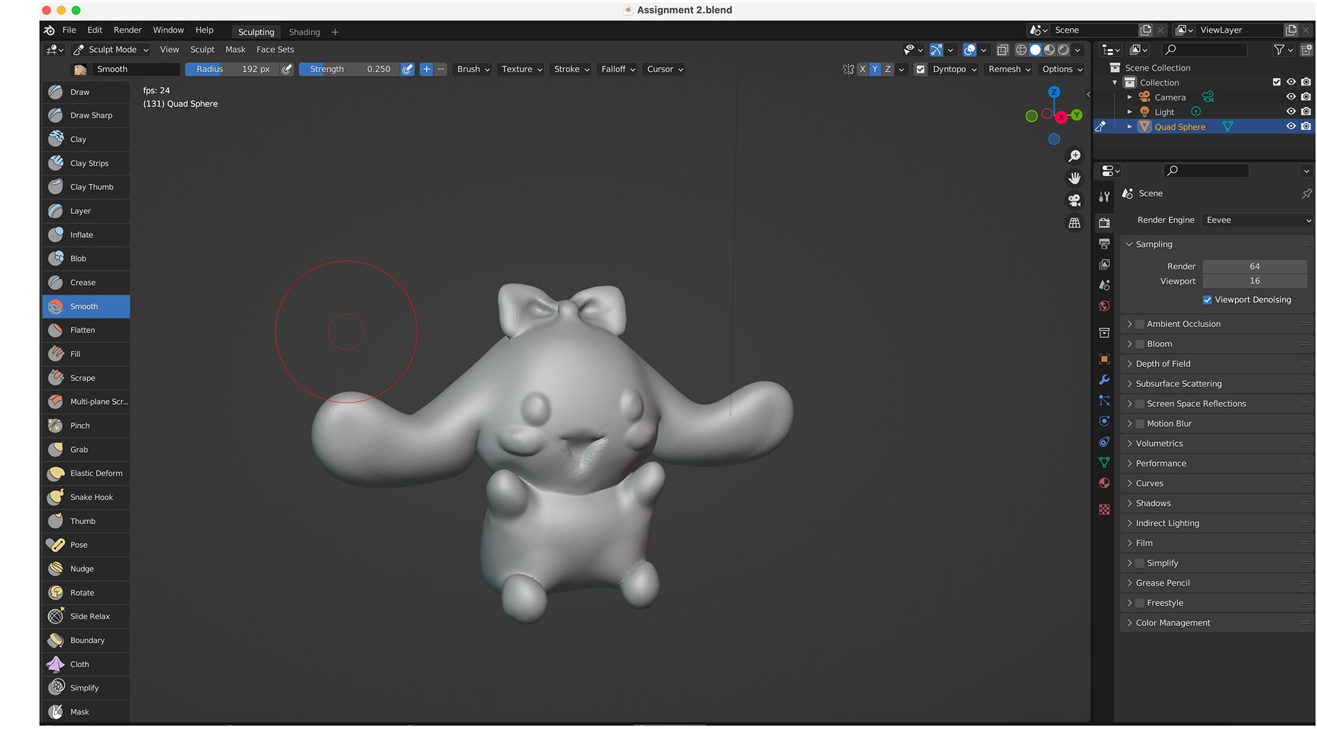Screen dimensions: 1317x729
Task: Click the zoom viewport magnifier icon
Action: click(1074, 156)
